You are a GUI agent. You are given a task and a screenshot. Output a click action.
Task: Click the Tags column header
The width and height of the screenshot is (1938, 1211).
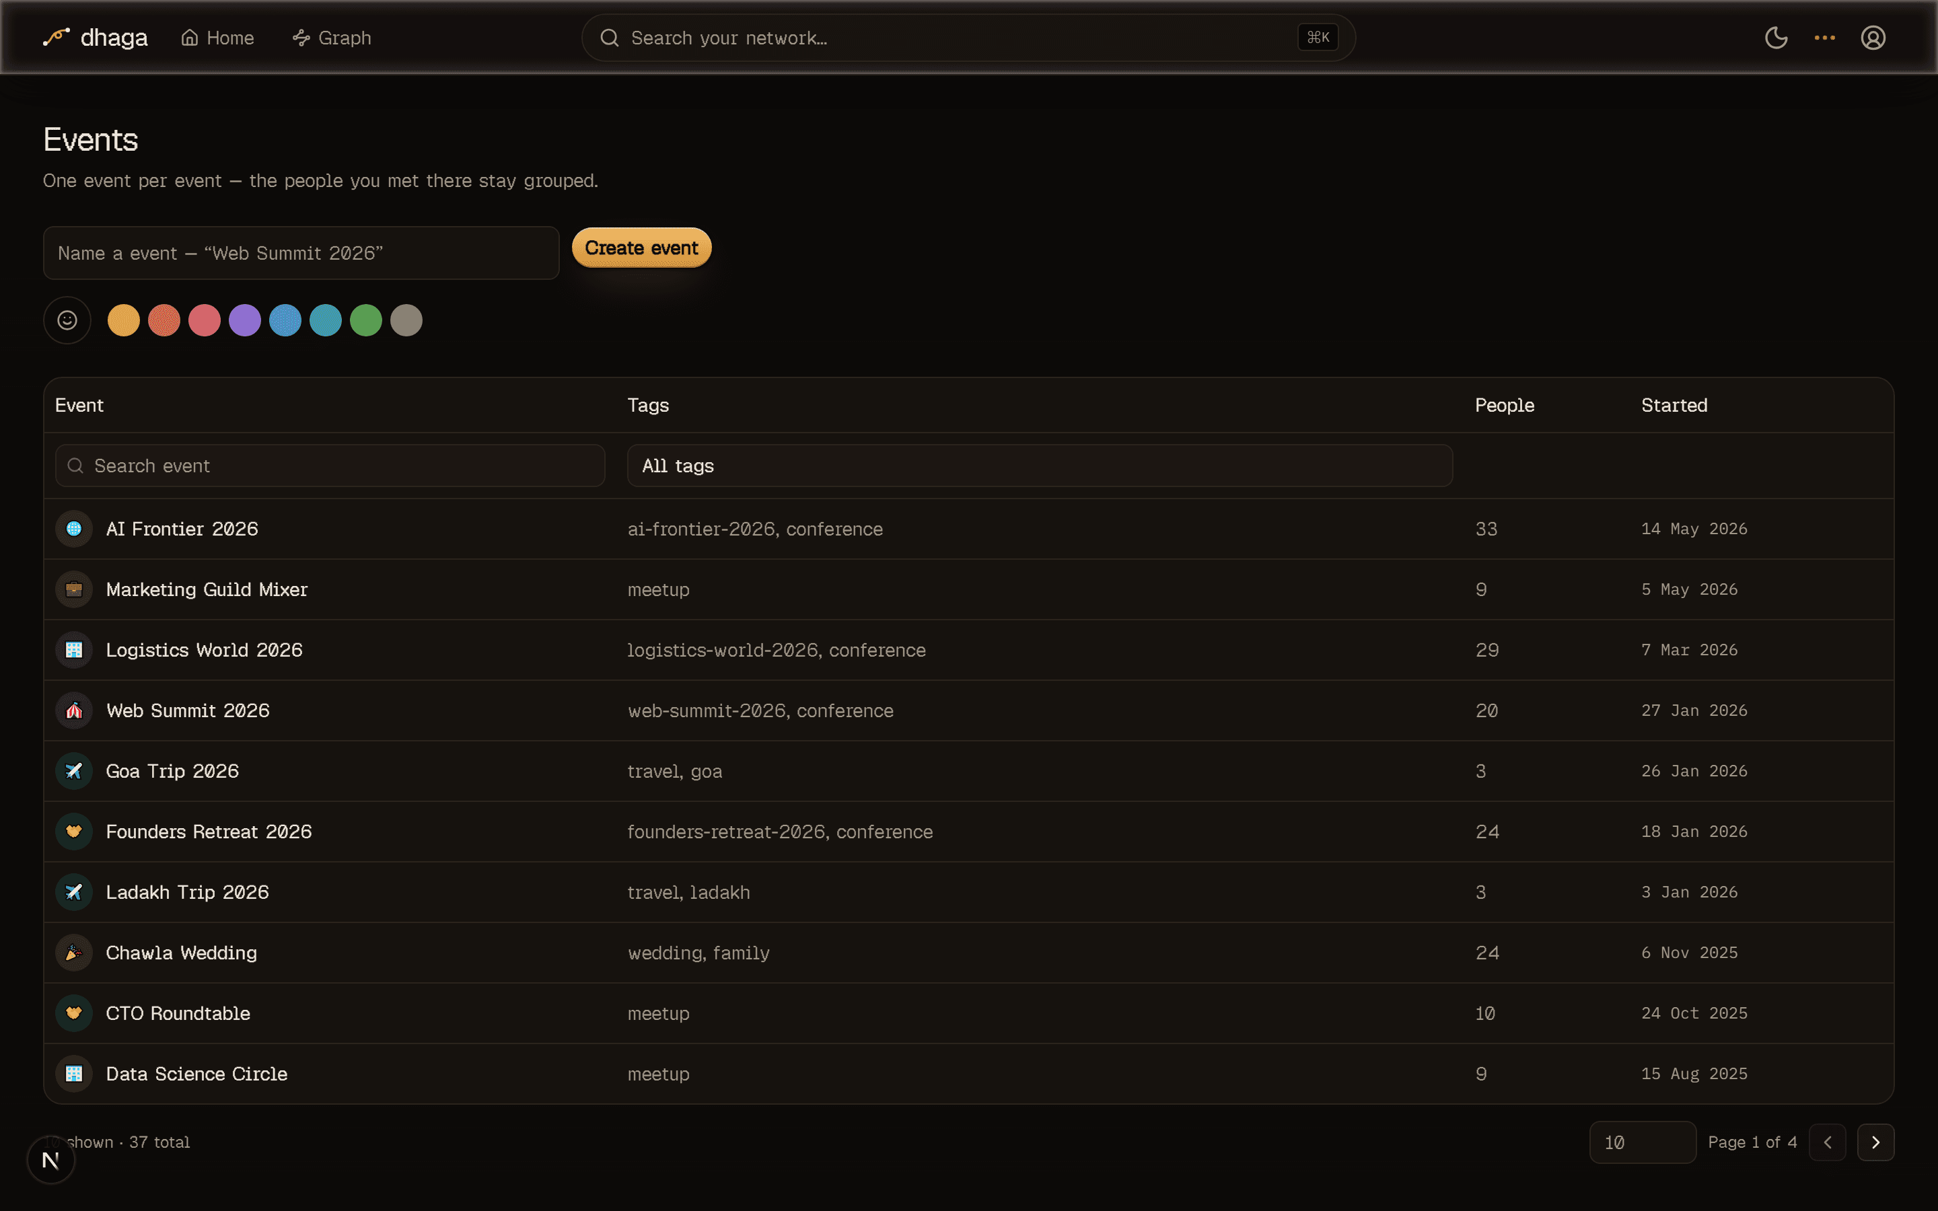click(648, 405)
